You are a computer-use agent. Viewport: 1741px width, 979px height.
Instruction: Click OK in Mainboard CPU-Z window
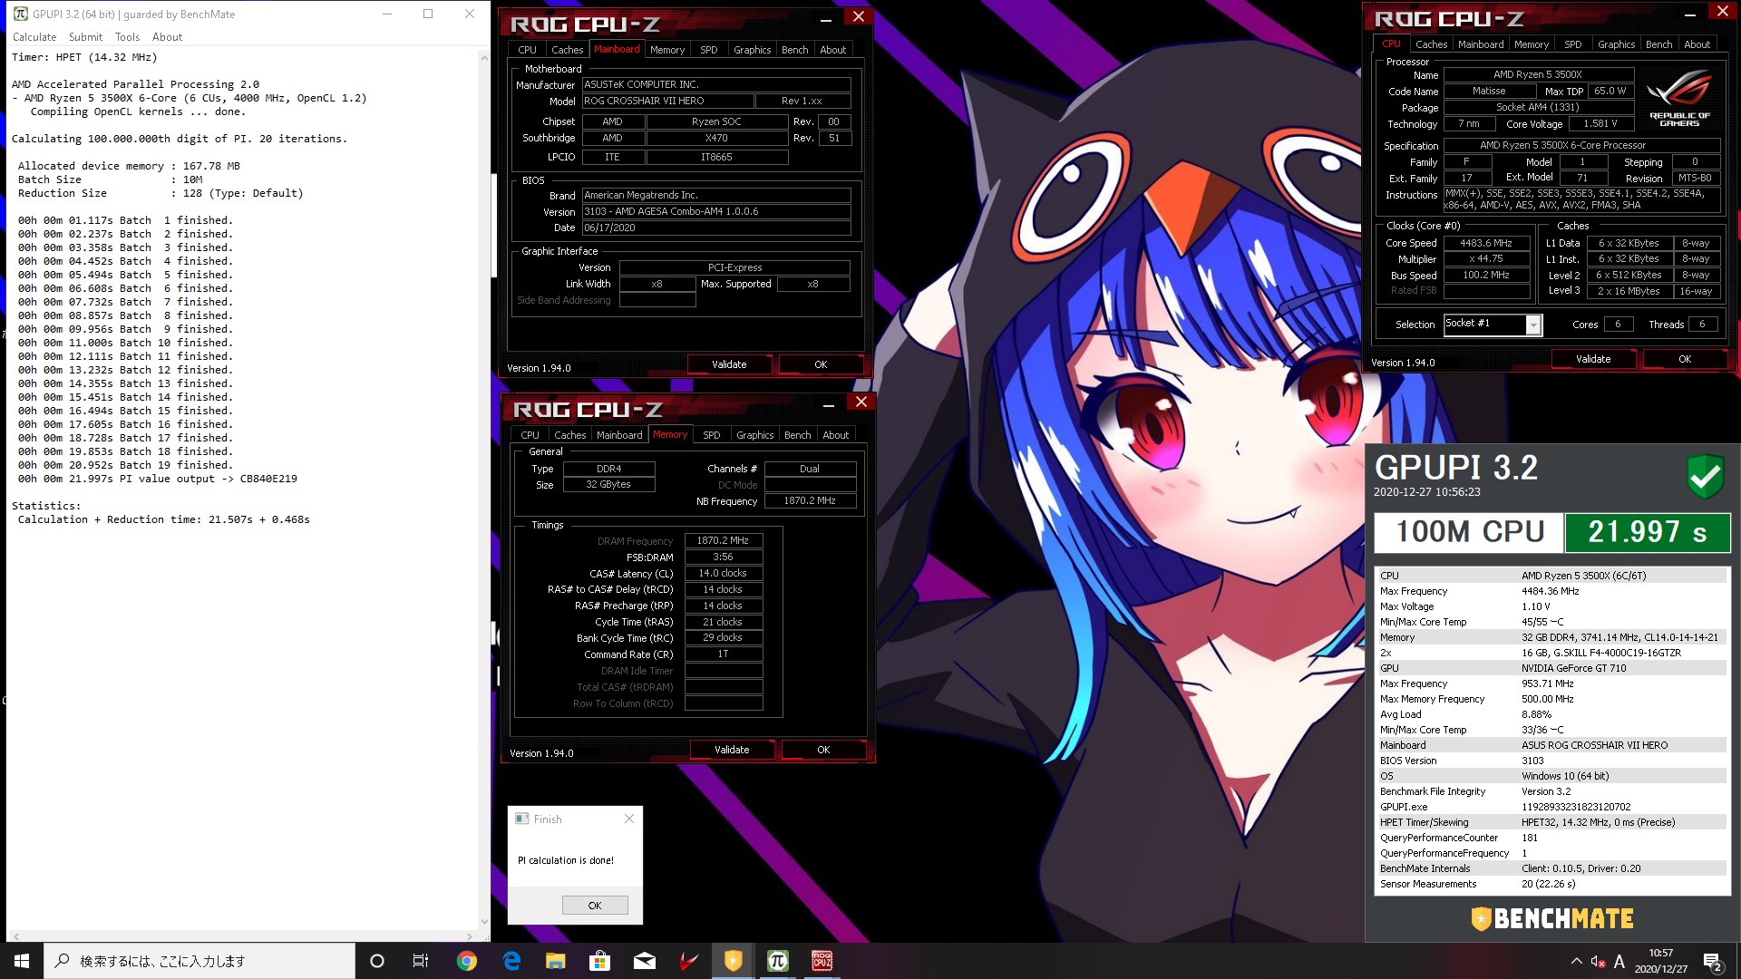coord(821,364)
